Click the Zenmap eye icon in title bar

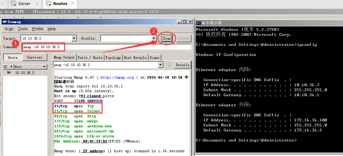(5, 22)
